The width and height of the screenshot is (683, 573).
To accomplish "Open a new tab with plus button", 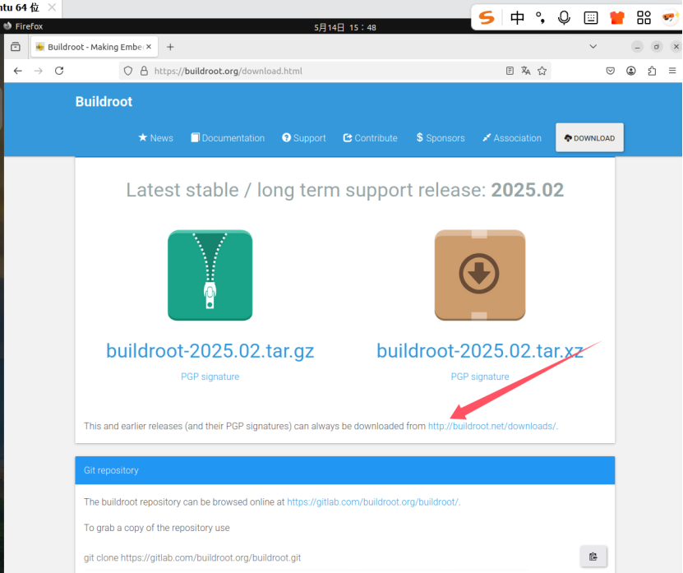I will point(170,47).
